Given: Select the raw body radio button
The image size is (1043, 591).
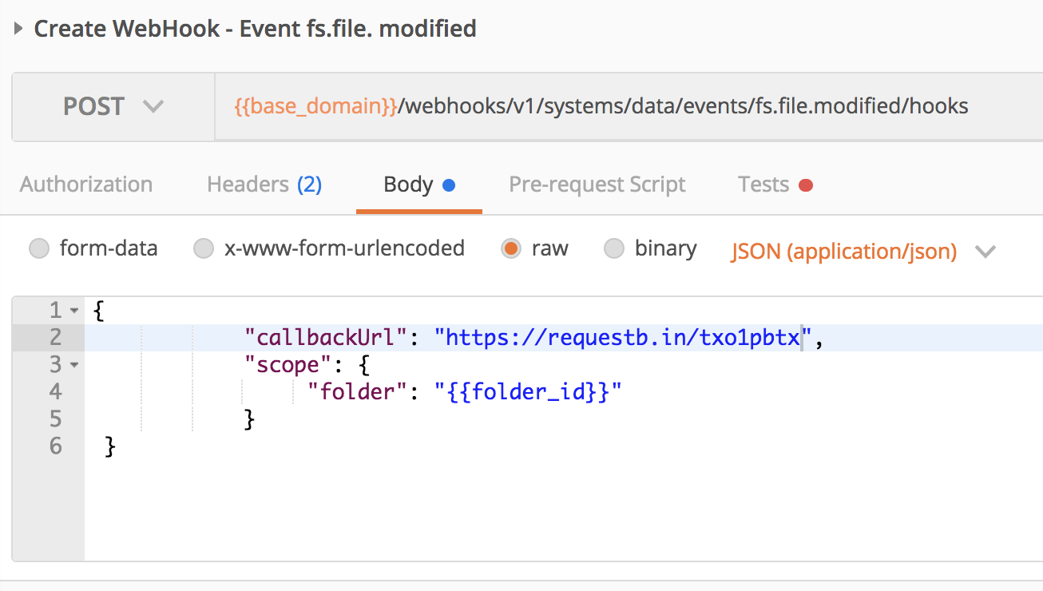Looking at the screenshot, I should tap(511, 249).
